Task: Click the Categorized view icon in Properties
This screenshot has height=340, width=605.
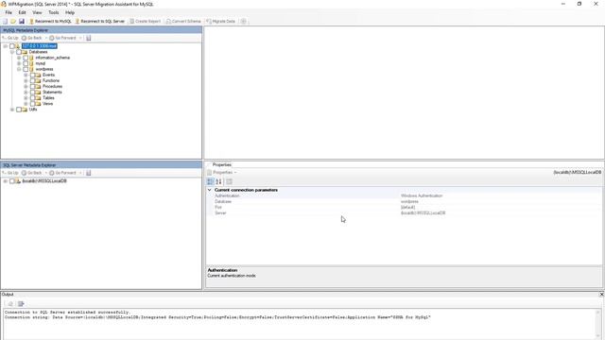Action: click(210, 181)
